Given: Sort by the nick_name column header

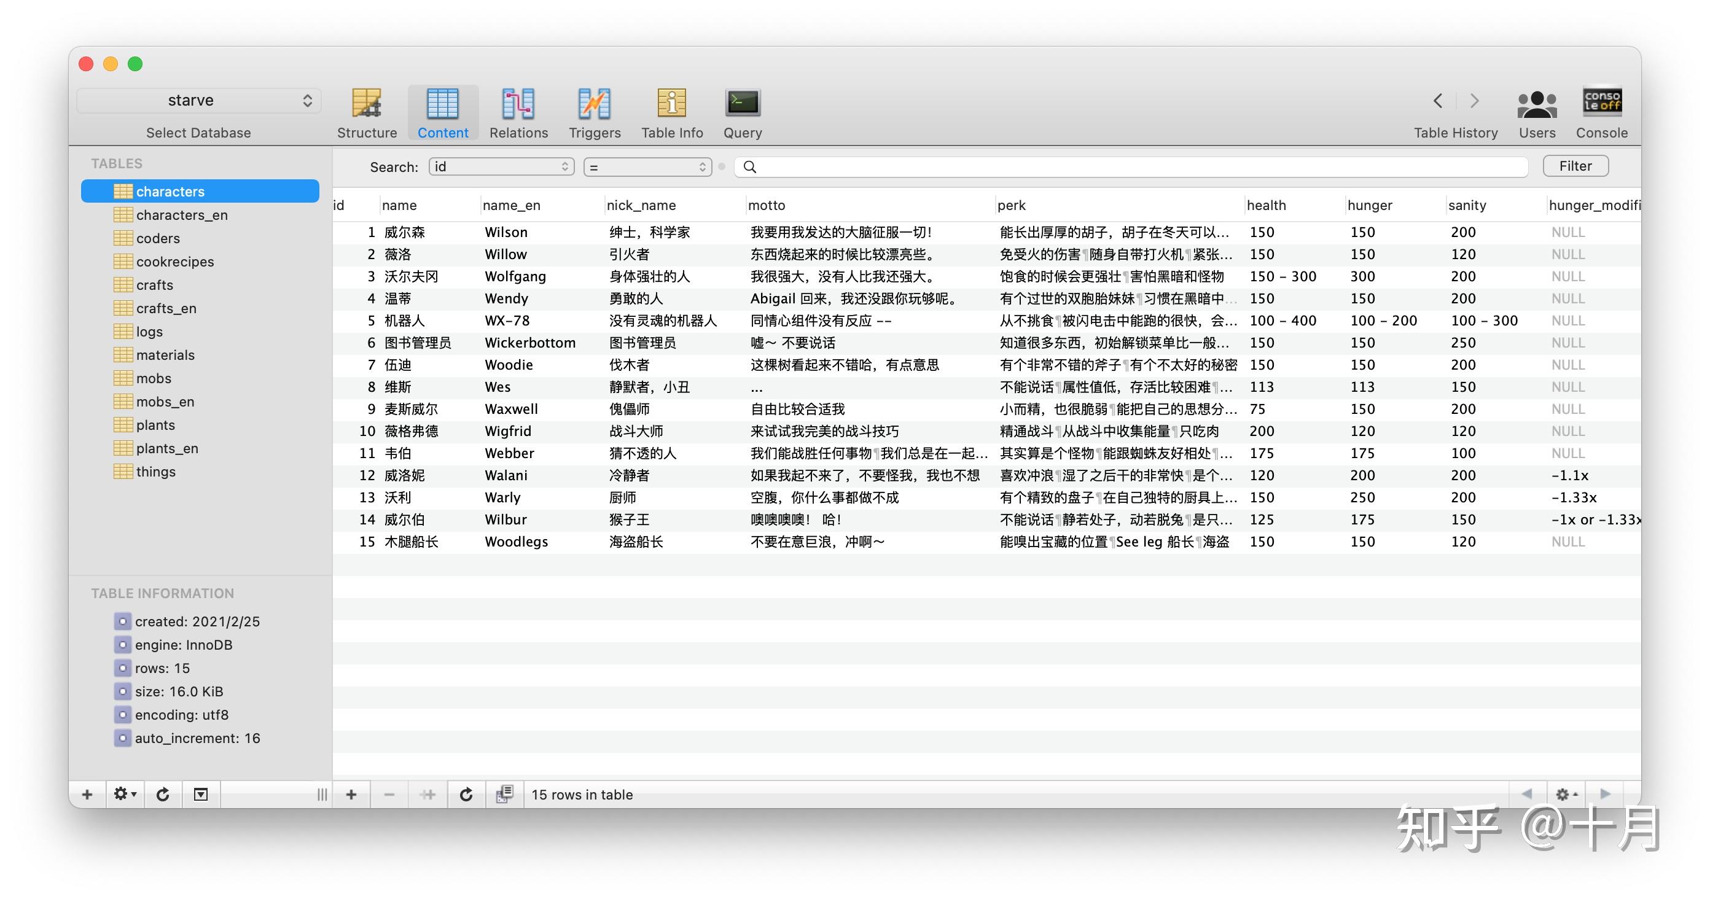Looking at the screenshot, I should coord(675,205).
